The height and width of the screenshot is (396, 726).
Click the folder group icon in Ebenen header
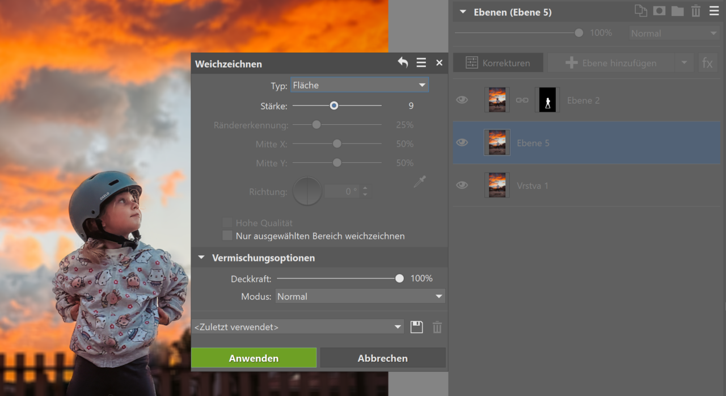point(677,11)
